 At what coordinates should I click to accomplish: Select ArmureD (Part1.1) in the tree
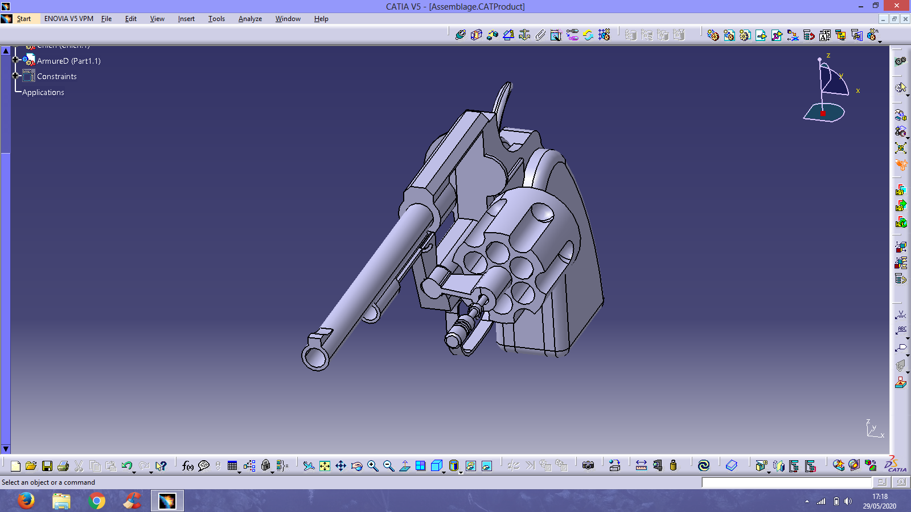coord(68,61)
